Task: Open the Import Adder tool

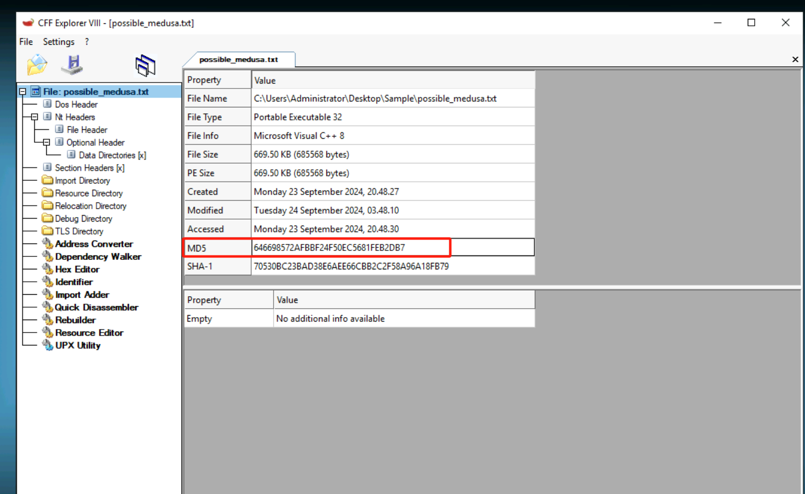Action: pos(82,295)
